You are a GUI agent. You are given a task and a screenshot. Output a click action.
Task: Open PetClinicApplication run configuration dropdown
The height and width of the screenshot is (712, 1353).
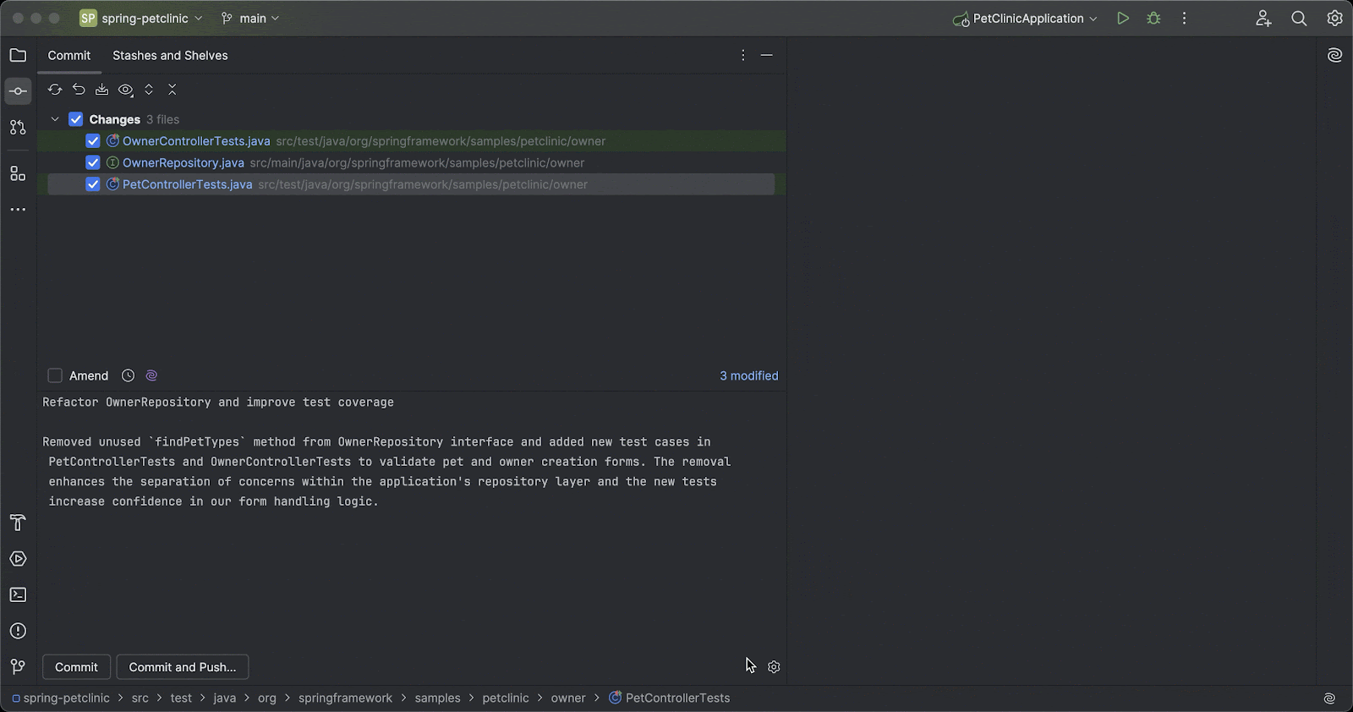click(x=1025, y=18)
